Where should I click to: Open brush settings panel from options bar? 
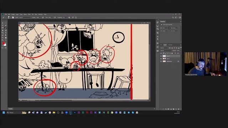coord(13,17)
